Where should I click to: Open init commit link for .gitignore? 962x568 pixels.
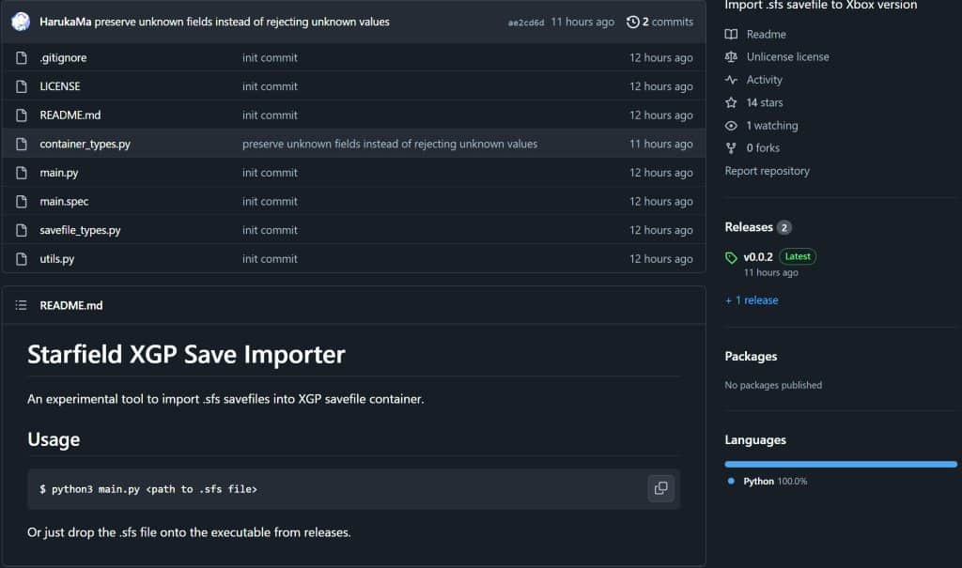270,57
